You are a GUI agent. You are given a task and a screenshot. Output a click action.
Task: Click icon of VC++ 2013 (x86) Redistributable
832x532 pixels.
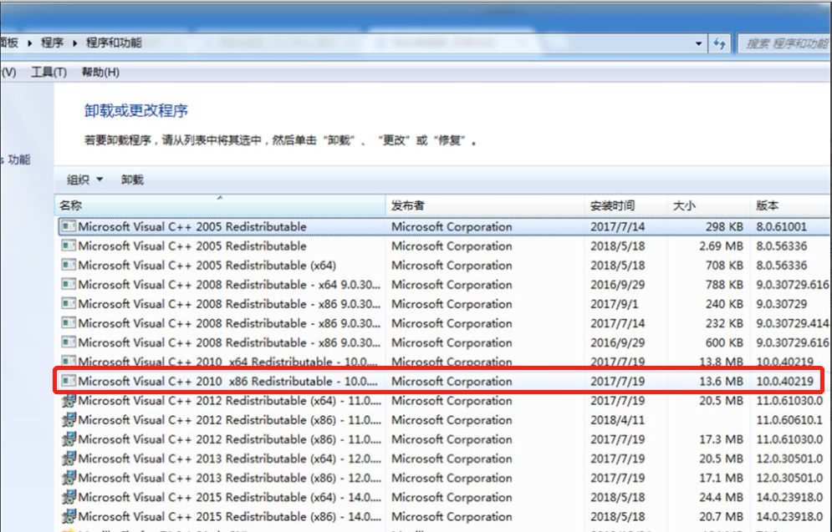pos(69,478)
